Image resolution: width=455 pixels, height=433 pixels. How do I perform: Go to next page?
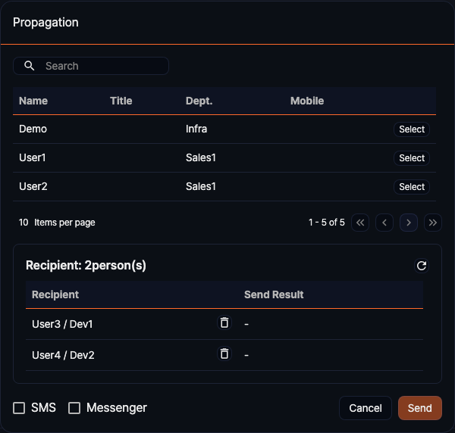[409, 223]
